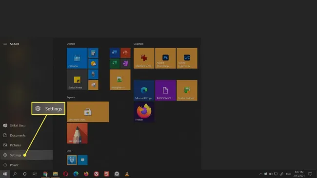Viewport: 317px width, 178px height.
Task: Open Cortana from the taskbar
Action: tap(25, 174)
